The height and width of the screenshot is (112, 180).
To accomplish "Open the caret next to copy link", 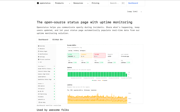I will [x=141, y=12].
